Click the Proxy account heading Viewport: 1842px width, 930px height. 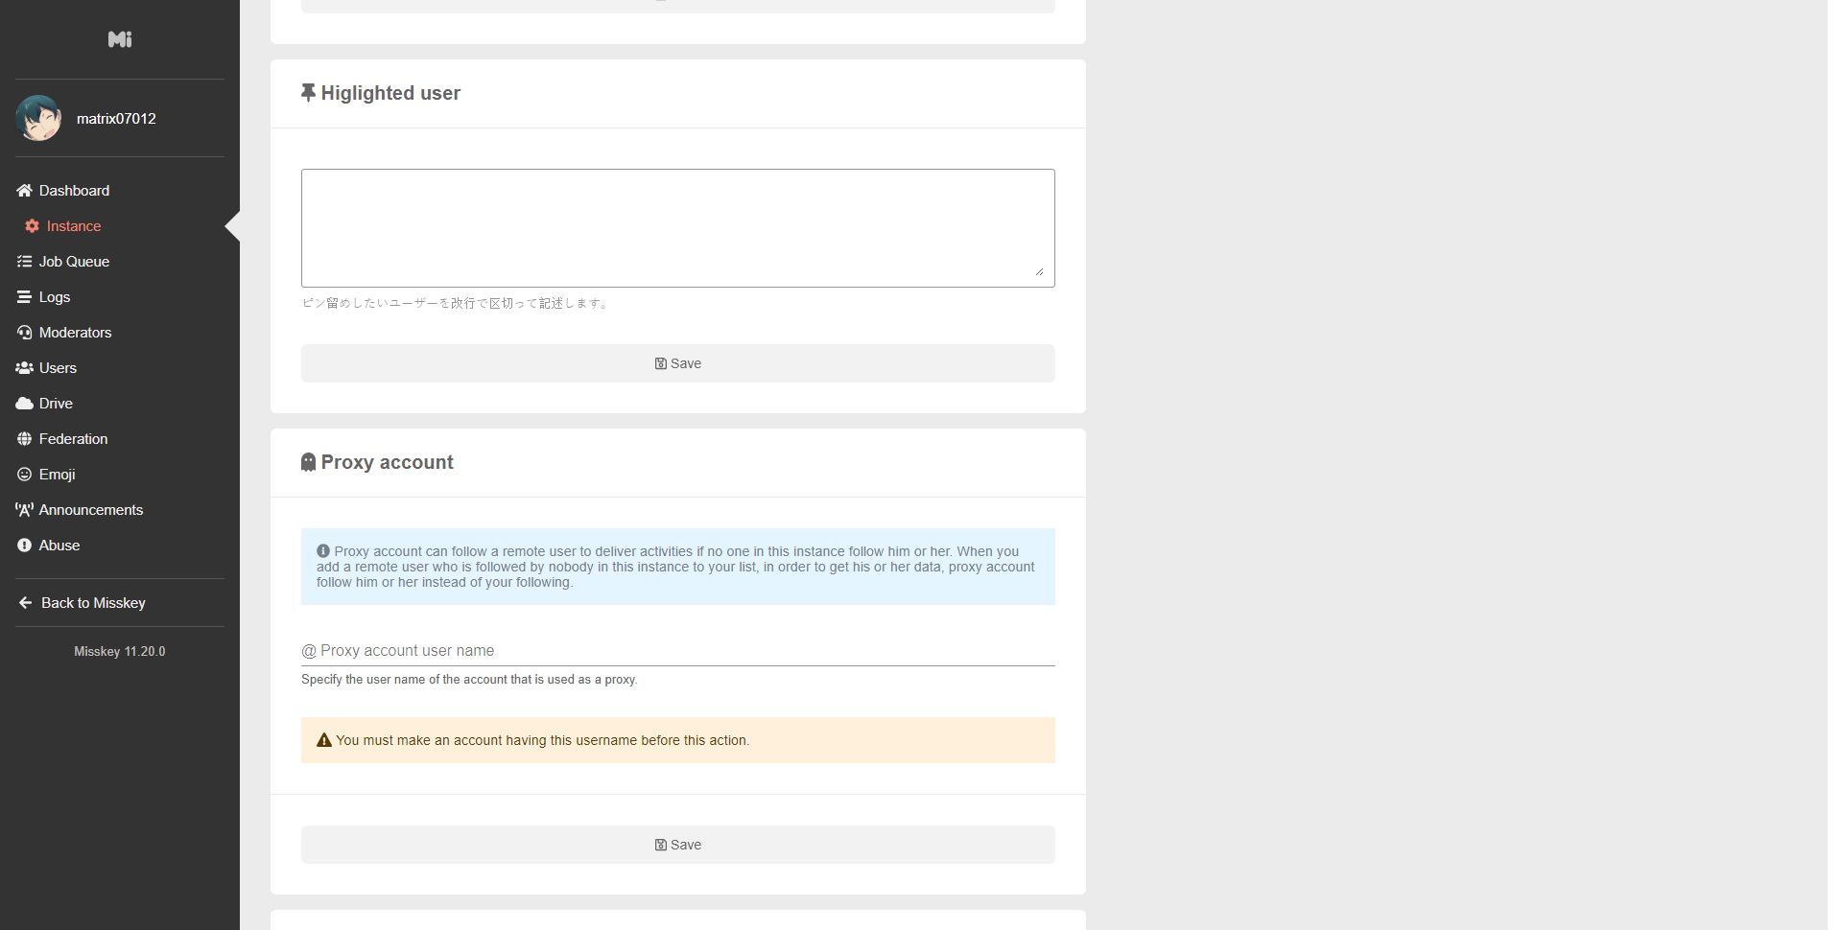(x=387, y=462)
